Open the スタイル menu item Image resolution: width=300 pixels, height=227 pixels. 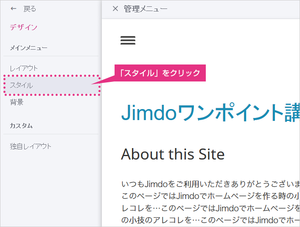pyautogui.click(x=52, y=85)
